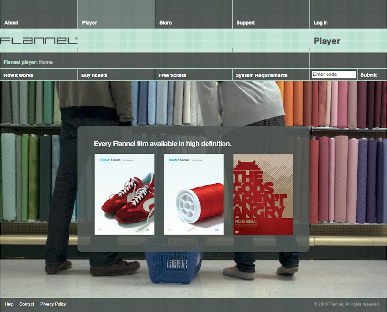Click the Contact footer link
This screenshot has width=387, height=312.
point(27,304)
